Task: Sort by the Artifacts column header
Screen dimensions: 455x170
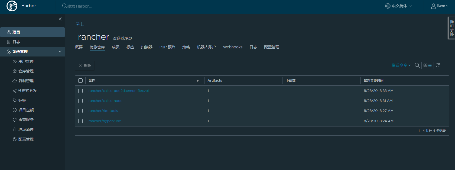Action: [x=215, y=81]
